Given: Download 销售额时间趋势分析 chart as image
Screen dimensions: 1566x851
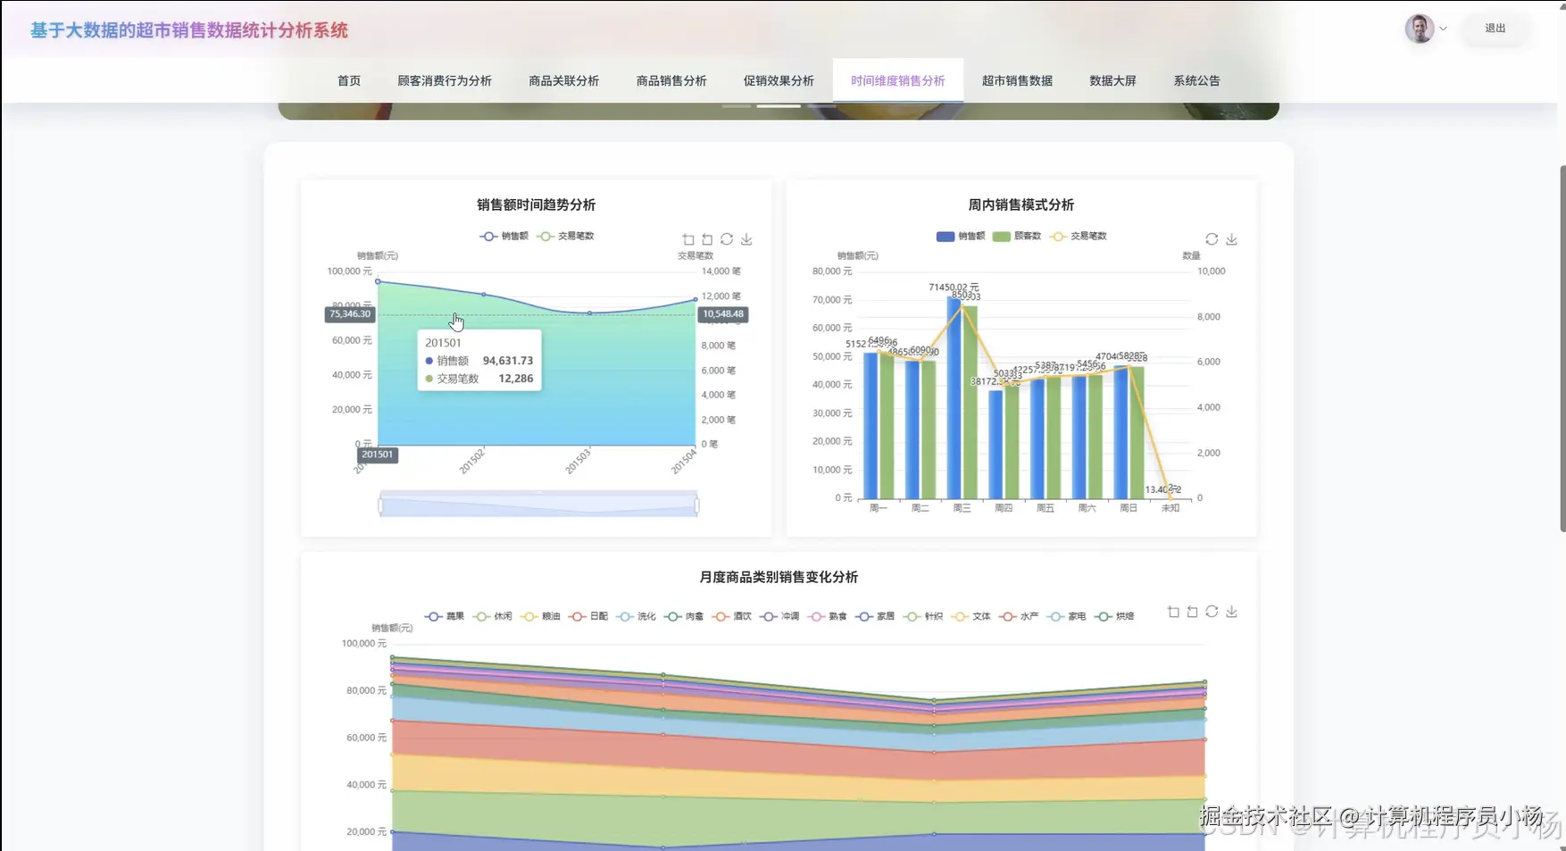Looking at the screenshot, I should 746,239.
